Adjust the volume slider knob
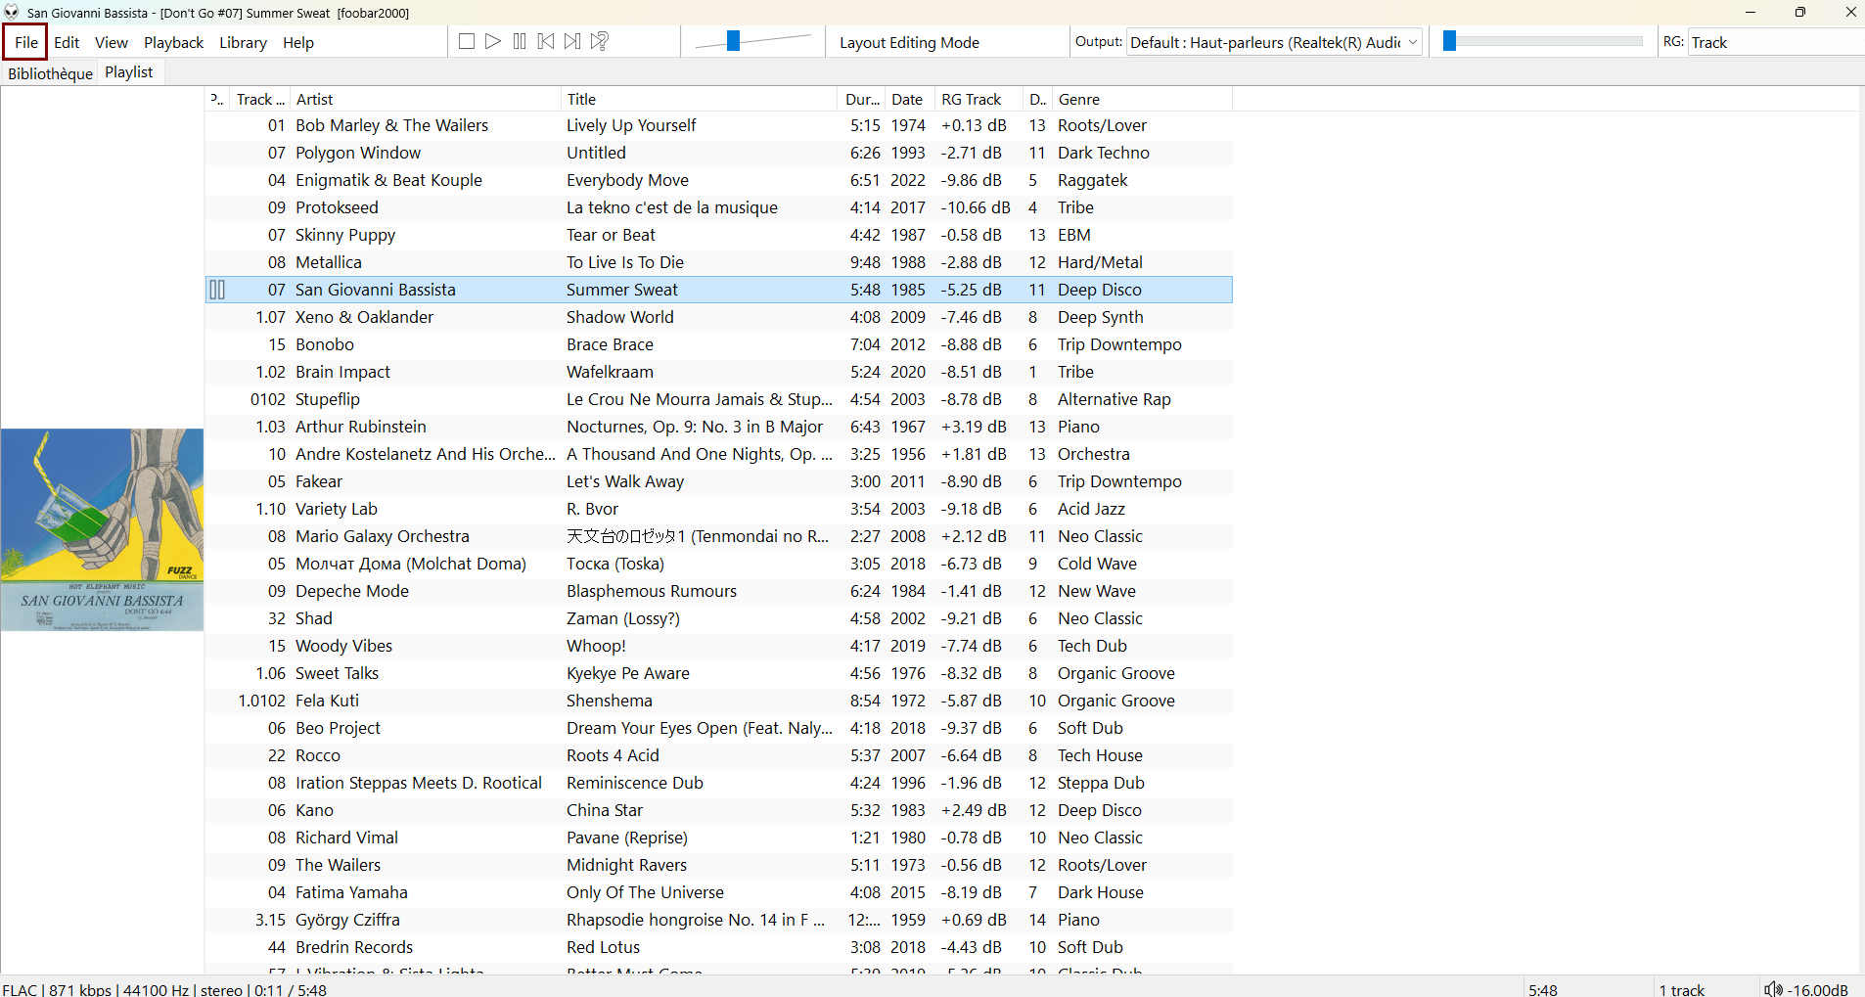Image resolution: width=1865 pixels, height=997 pixels. pyautogui.click(x=733, y=40)
